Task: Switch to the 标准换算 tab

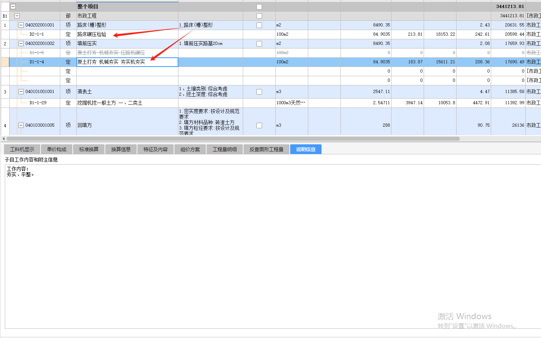Action: click(x=89, y=150)
